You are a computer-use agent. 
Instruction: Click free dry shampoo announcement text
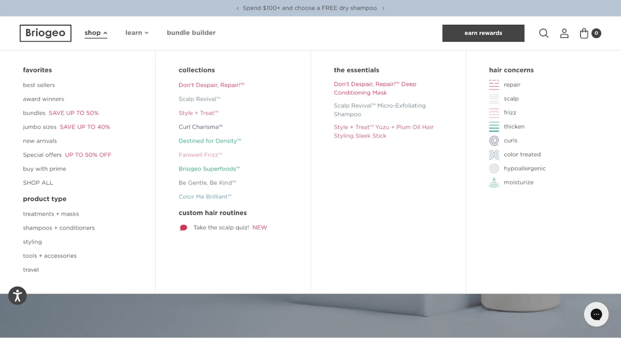click(310, 8)
